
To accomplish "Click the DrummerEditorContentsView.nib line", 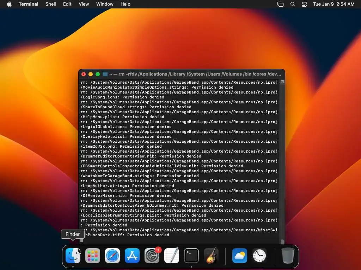I will pos(141,156).
